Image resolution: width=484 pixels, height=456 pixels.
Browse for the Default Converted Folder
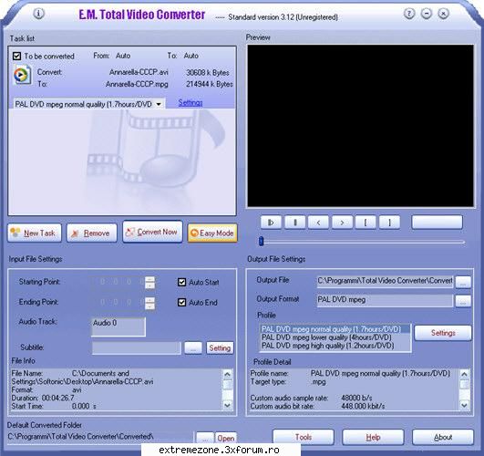pyautogui.click(x=205, y=438)
